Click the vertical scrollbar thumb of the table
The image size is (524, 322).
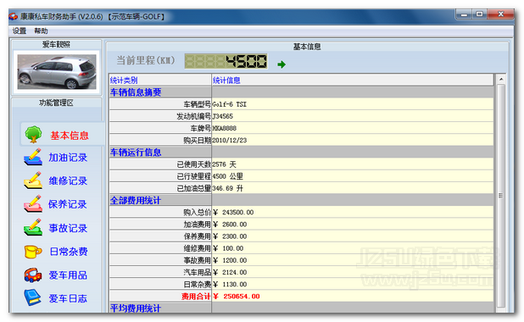point(501,196)
